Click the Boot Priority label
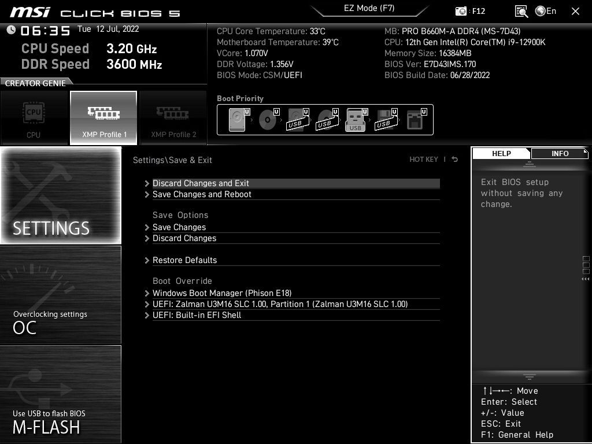592x444 pixels. tap(240, 98)
